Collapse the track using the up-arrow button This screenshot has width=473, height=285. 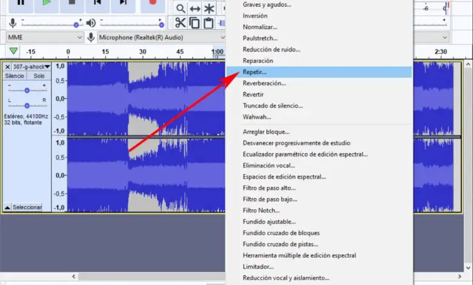coord(7,207)
